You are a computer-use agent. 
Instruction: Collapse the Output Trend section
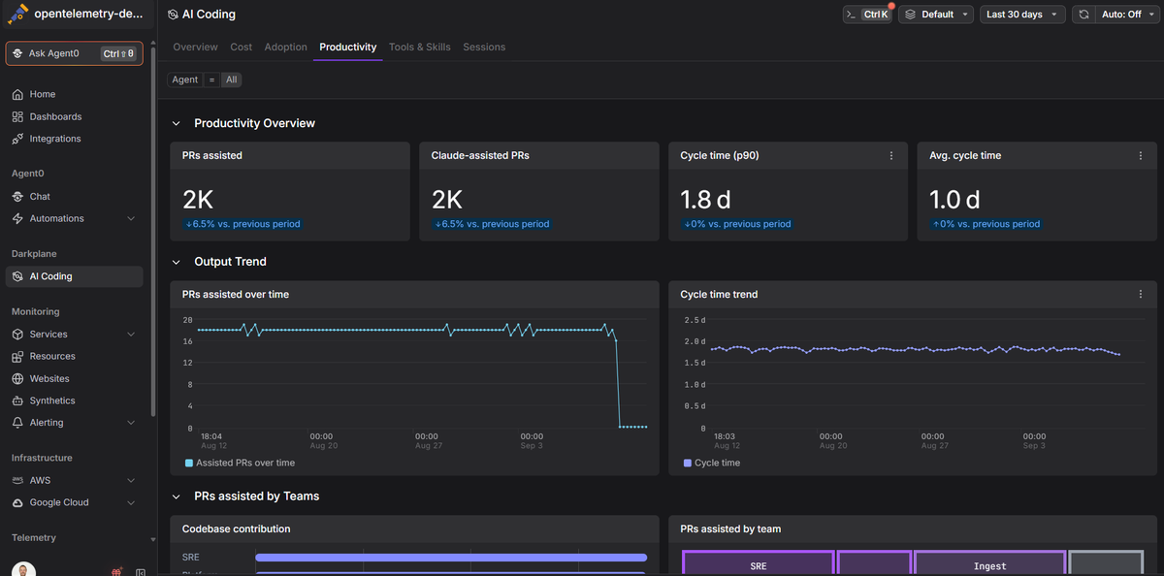tap(176, 262)
